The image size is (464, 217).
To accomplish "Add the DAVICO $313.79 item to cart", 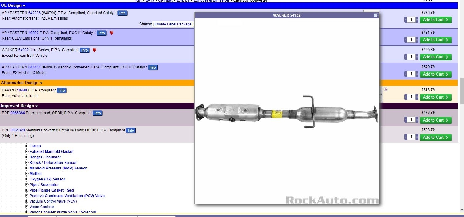I will point(436,97).
